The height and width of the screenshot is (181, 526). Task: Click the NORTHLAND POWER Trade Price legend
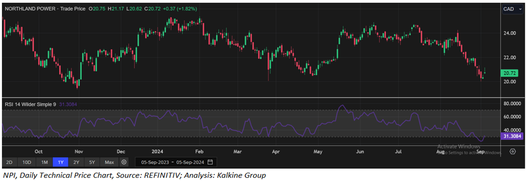click(x=44, y=9)
